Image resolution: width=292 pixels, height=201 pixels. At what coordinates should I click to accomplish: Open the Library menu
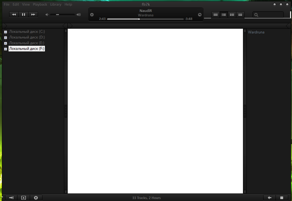(x=56, y=4)
